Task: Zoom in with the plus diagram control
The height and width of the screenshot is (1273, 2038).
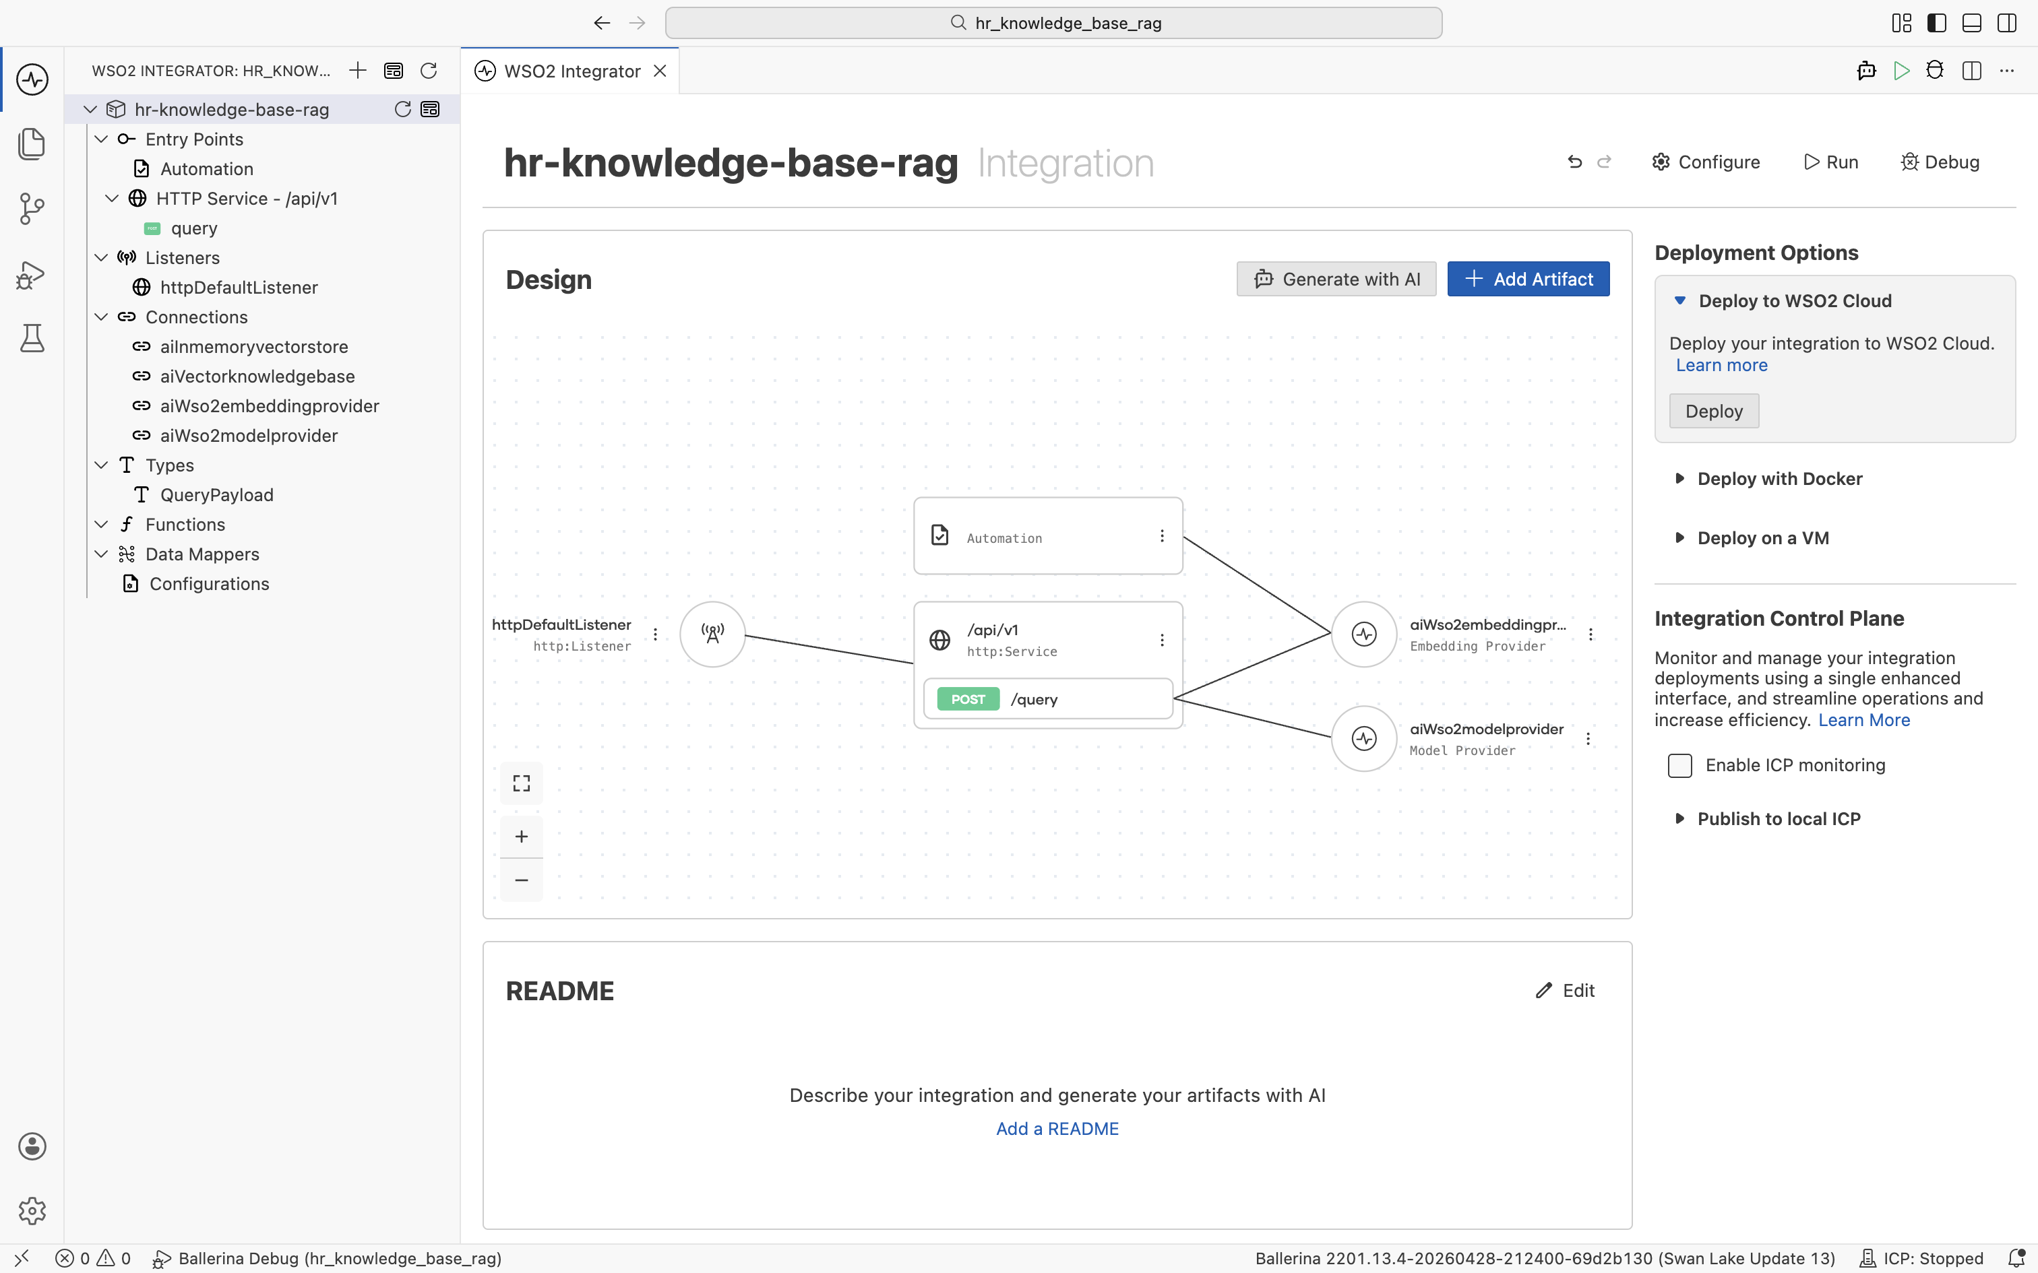Action: (x=521, y=836)
